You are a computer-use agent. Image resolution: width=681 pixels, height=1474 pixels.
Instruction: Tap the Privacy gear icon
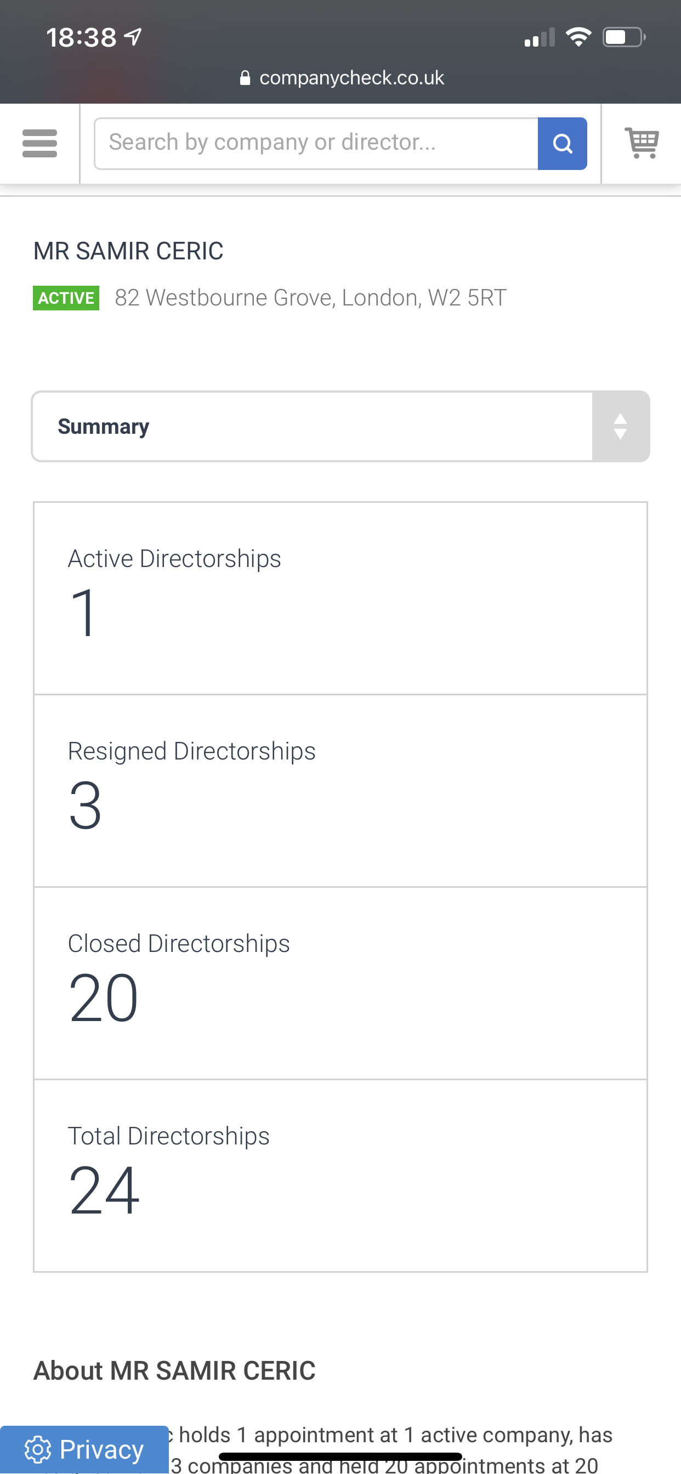(38, 1450)
